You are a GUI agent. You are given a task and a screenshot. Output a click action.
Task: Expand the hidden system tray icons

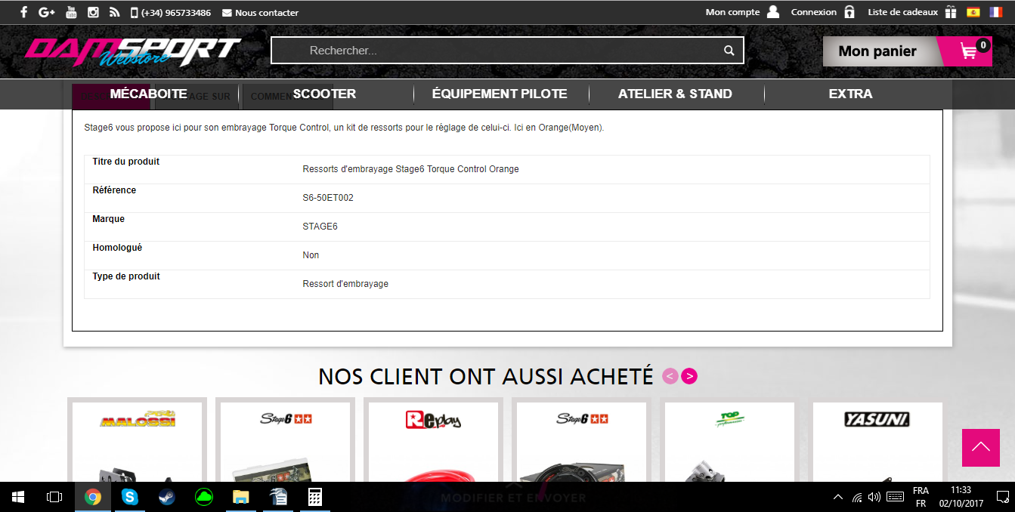tap(837, 497)
